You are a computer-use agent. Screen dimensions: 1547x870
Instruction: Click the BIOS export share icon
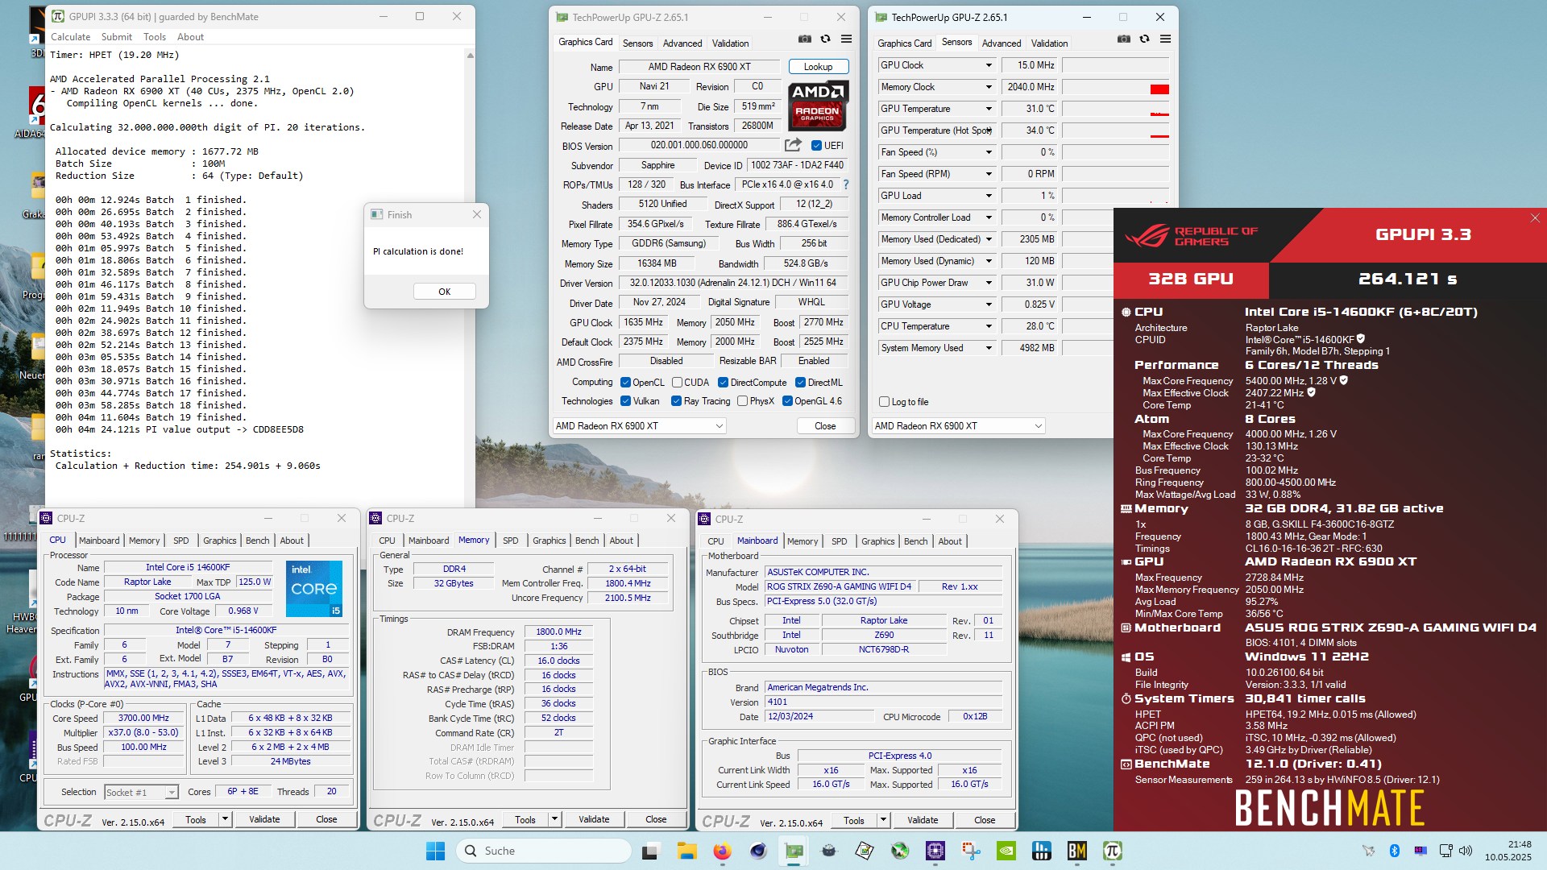(x=793, y=145)
